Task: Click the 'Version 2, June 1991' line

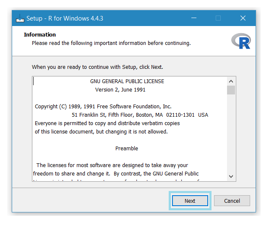Action: click(120, 90)
